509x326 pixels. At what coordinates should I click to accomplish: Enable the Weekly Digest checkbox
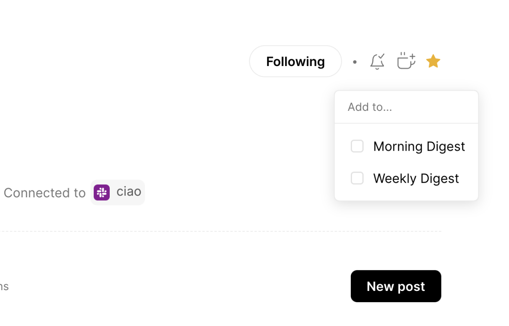pyautogui.click(x=357, y=178)
